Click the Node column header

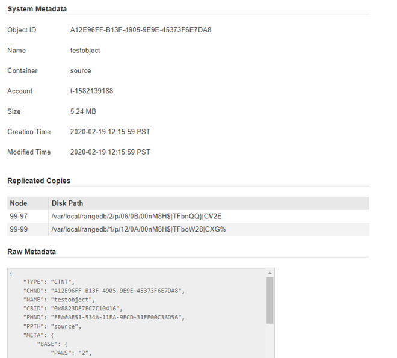coord(19,203)
